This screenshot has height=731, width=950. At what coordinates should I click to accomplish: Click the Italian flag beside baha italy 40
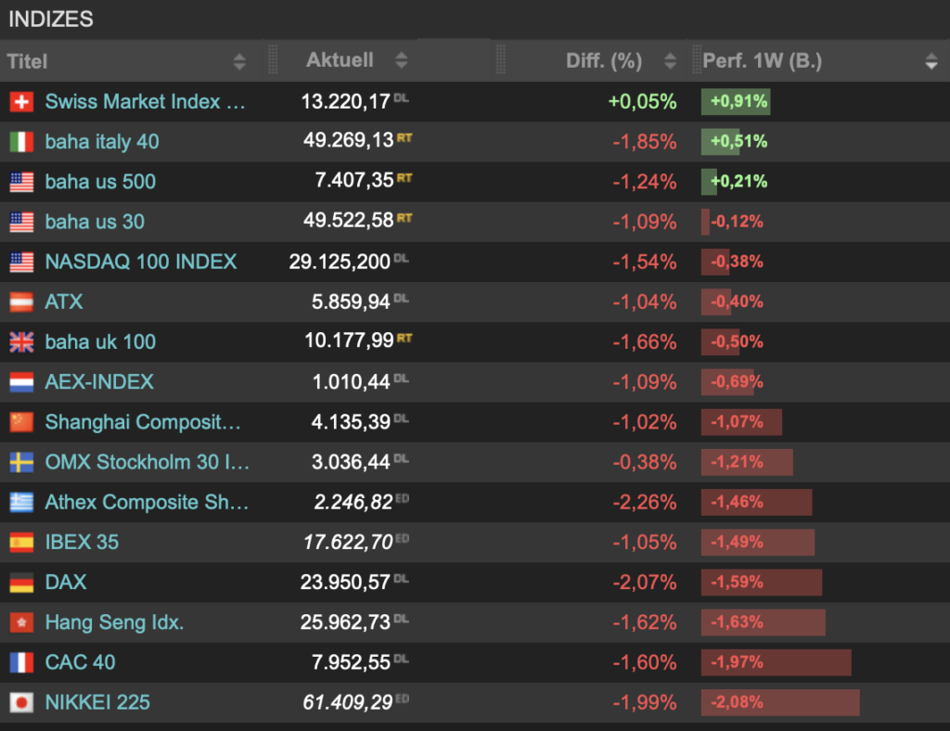tap(21, 142)
